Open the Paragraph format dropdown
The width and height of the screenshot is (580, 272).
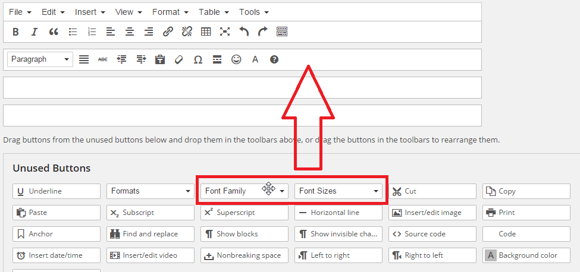click(40, 59)
